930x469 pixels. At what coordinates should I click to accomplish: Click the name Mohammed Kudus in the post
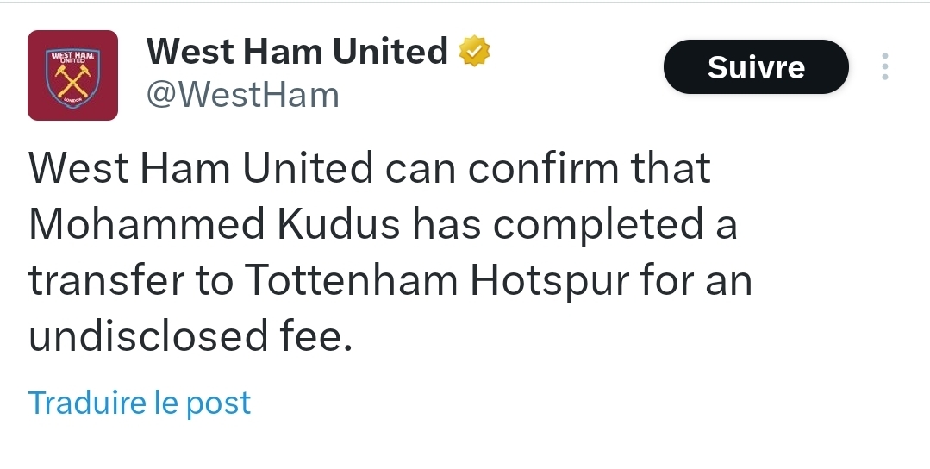[215, 225]
